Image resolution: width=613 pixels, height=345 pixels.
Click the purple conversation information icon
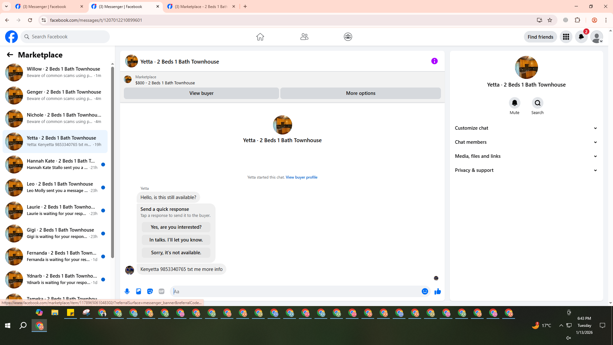434,61
